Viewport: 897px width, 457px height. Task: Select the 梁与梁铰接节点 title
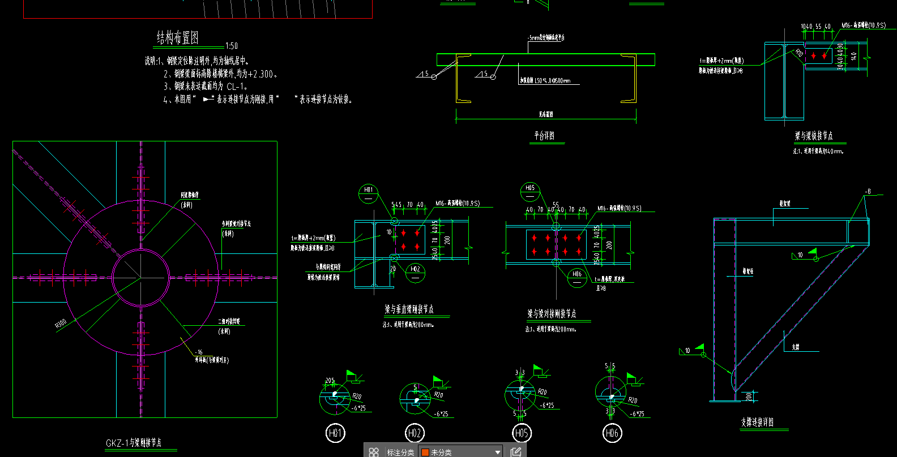coord(814,136)
